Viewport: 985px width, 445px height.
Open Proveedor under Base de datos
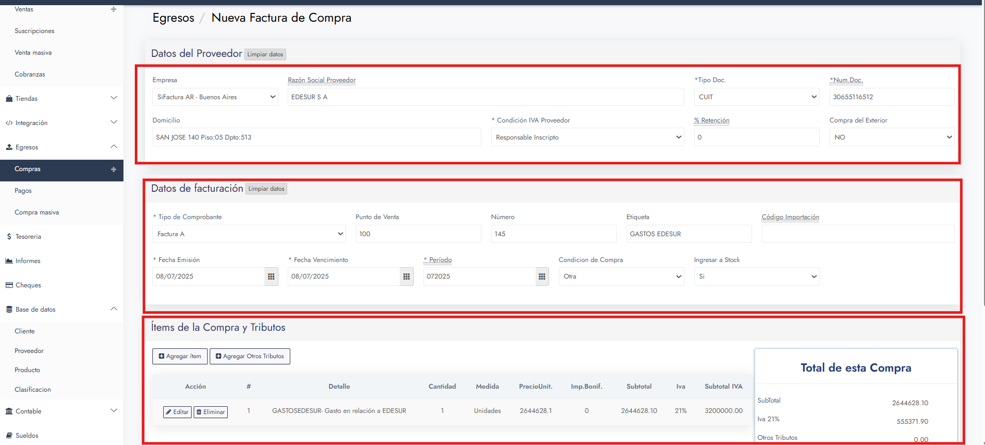29,351
